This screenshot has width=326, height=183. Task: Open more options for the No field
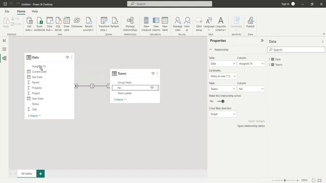coord(157,88)
